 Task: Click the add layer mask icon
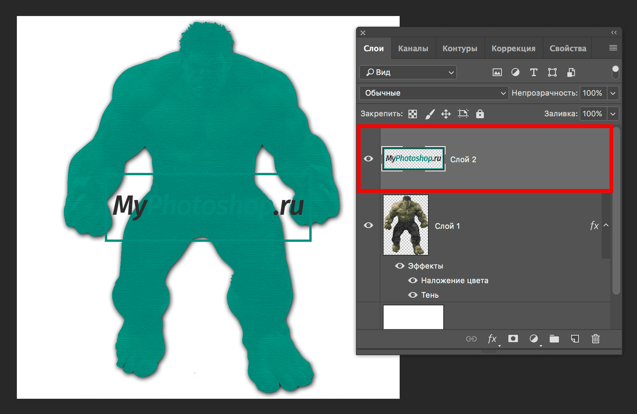coord(513,339)
